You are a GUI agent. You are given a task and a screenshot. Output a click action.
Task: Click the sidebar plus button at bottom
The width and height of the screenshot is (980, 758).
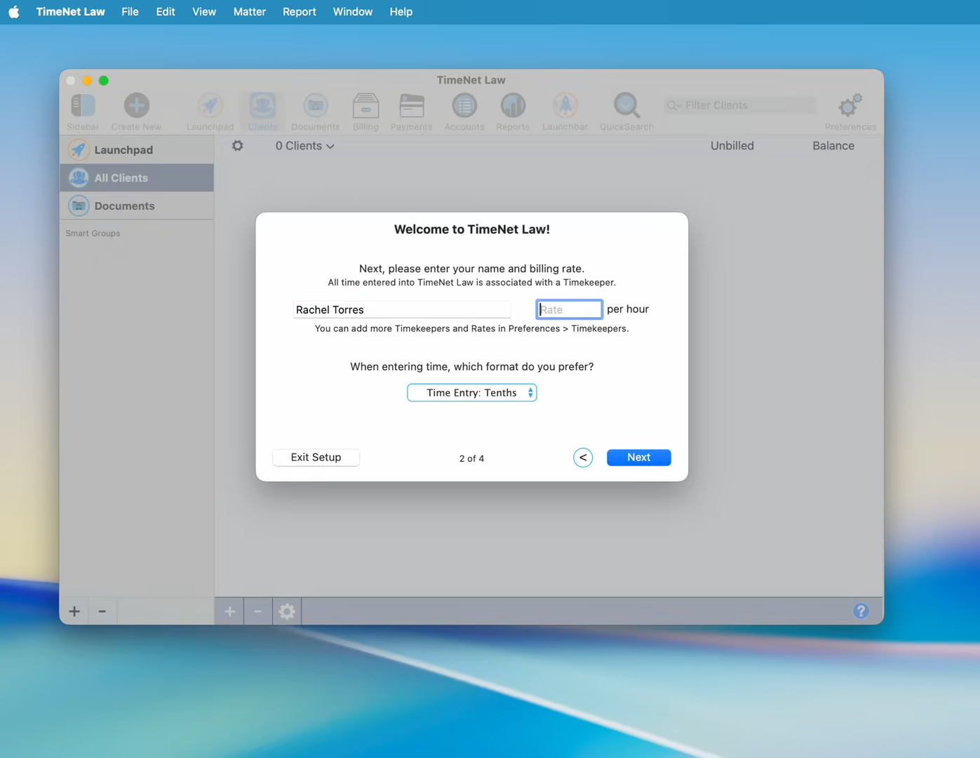pyautogui.click(x=74, y=611)
